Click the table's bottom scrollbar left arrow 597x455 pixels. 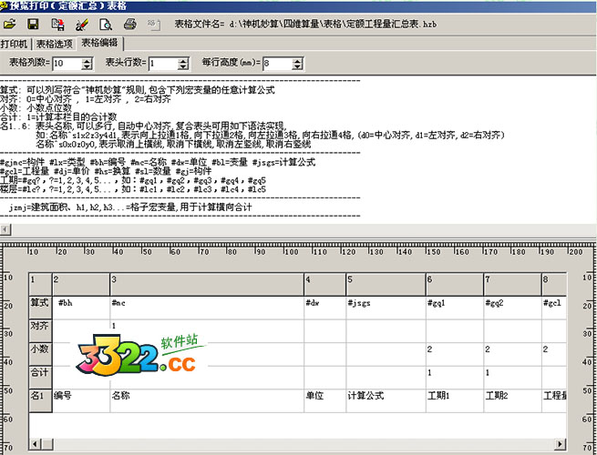(x=36, y=444)
